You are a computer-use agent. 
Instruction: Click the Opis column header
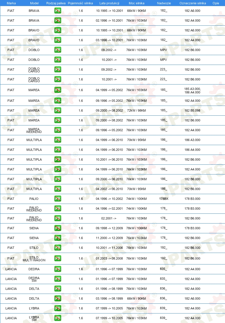point(216,3)
